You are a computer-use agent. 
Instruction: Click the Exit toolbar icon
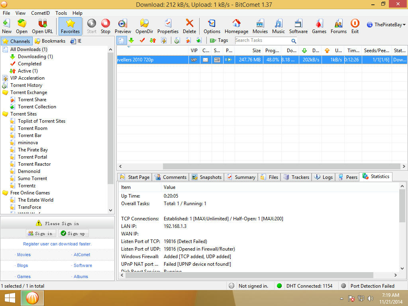355,26
